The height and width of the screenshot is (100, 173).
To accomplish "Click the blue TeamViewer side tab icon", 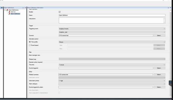I will point(171,82).
